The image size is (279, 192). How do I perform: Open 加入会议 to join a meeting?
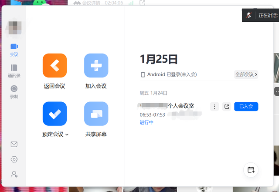[x=96, y=65]
